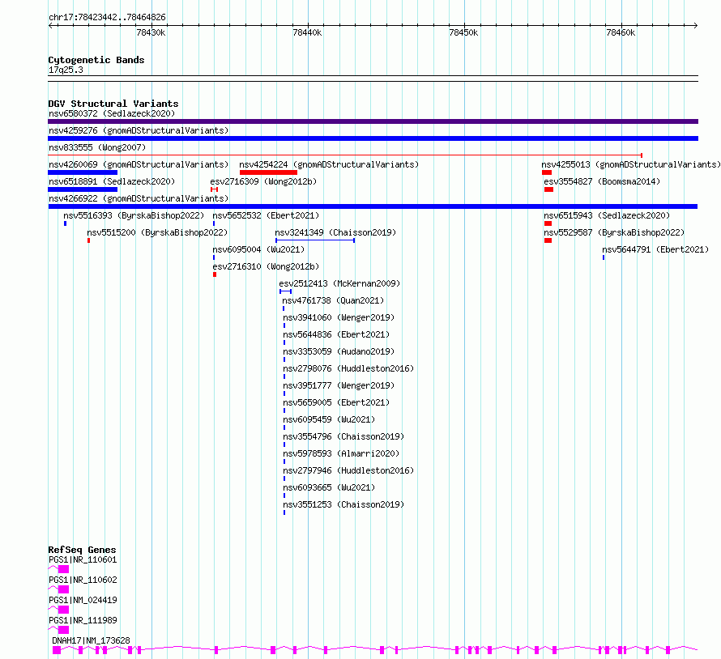The width and height of the screenshot is (721, 659).
Task: Click the RefSeq Genes track title
Action: pyautogui.click(x=82, y=550)
